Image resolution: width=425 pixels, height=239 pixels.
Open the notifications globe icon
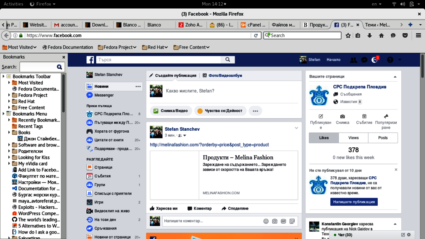pos(375,60)
